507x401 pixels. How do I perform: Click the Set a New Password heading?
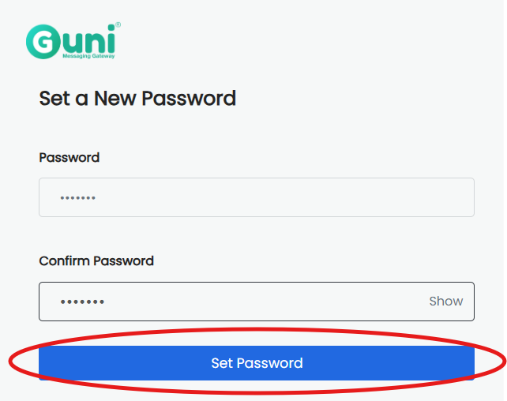(137, 98)
